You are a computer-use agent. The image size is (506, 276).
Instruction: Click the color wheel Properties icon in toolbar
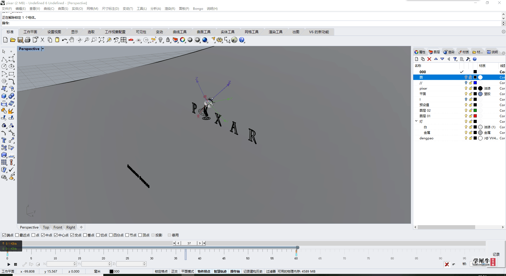click(183, 40)
